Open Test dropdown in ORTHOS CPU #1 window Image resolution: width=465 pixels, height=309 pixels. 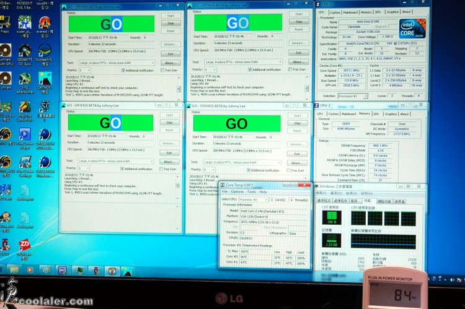[242, 162]
